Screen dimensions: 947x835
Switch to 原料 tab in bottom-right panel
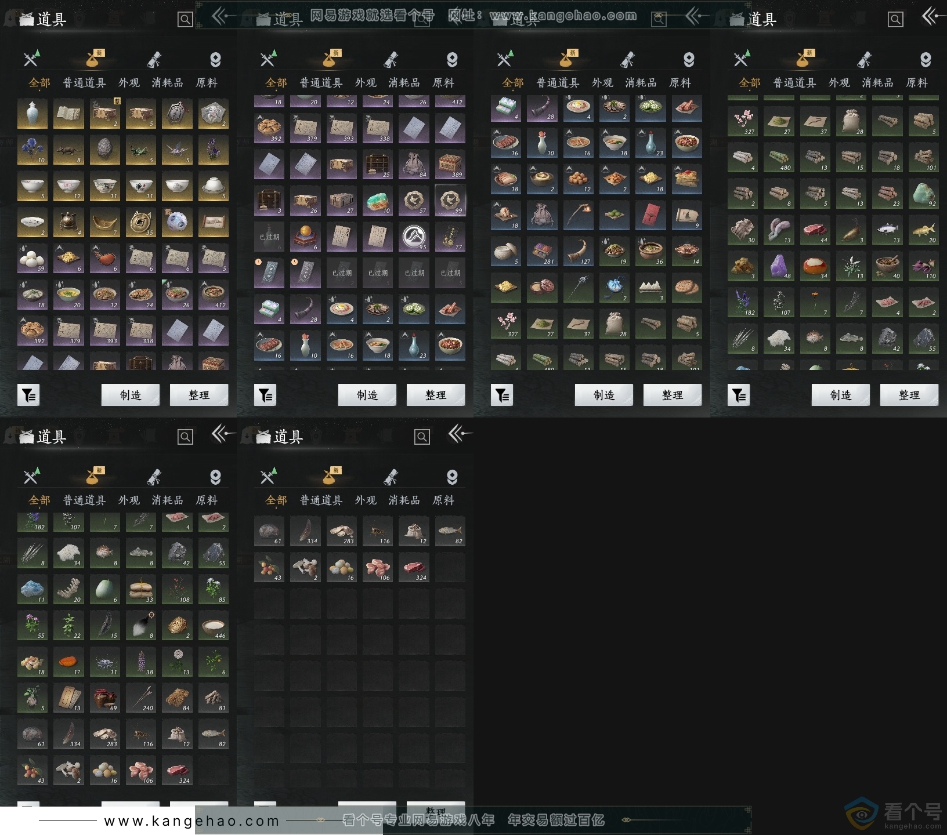(443, 500)
